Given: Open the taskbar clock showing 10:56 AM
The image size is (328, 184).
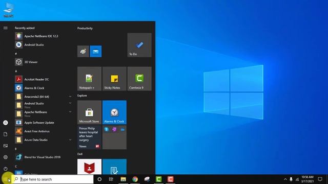Looking at the screenshot, I should pos(307,179).
